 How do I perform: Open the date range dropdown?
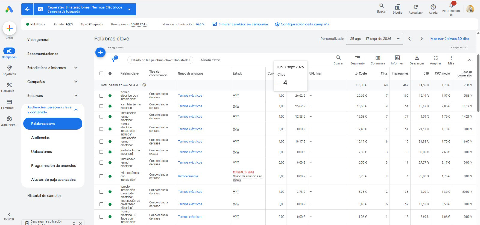[x=374, y=39]
